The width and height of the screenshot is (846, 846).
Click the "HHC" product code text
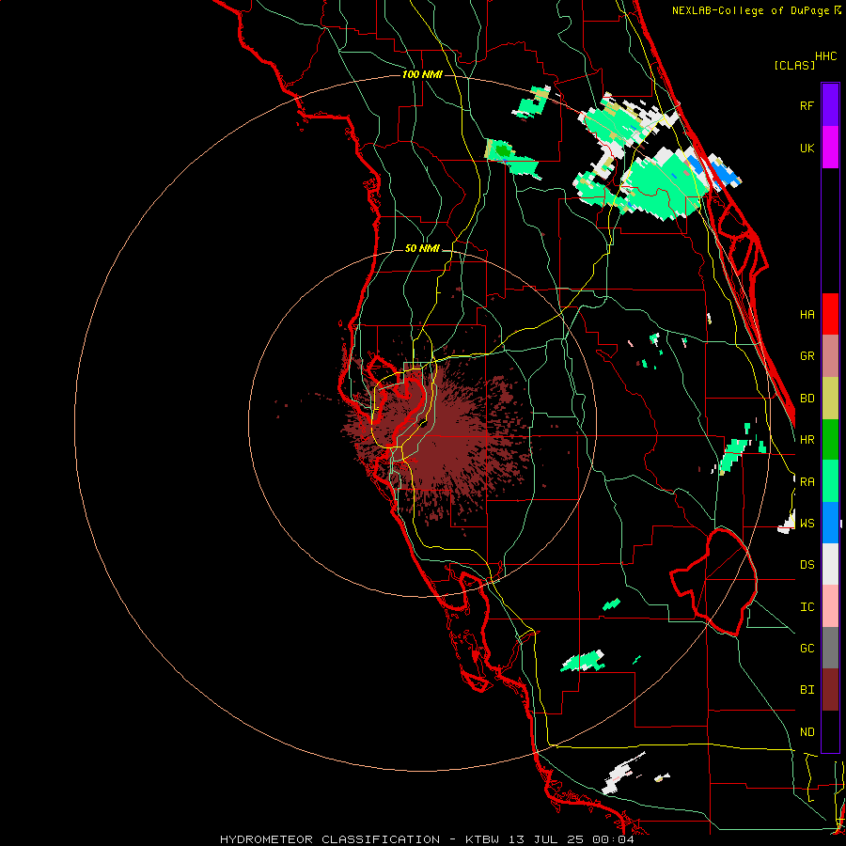pyautogui.click(x=825, y=56)
